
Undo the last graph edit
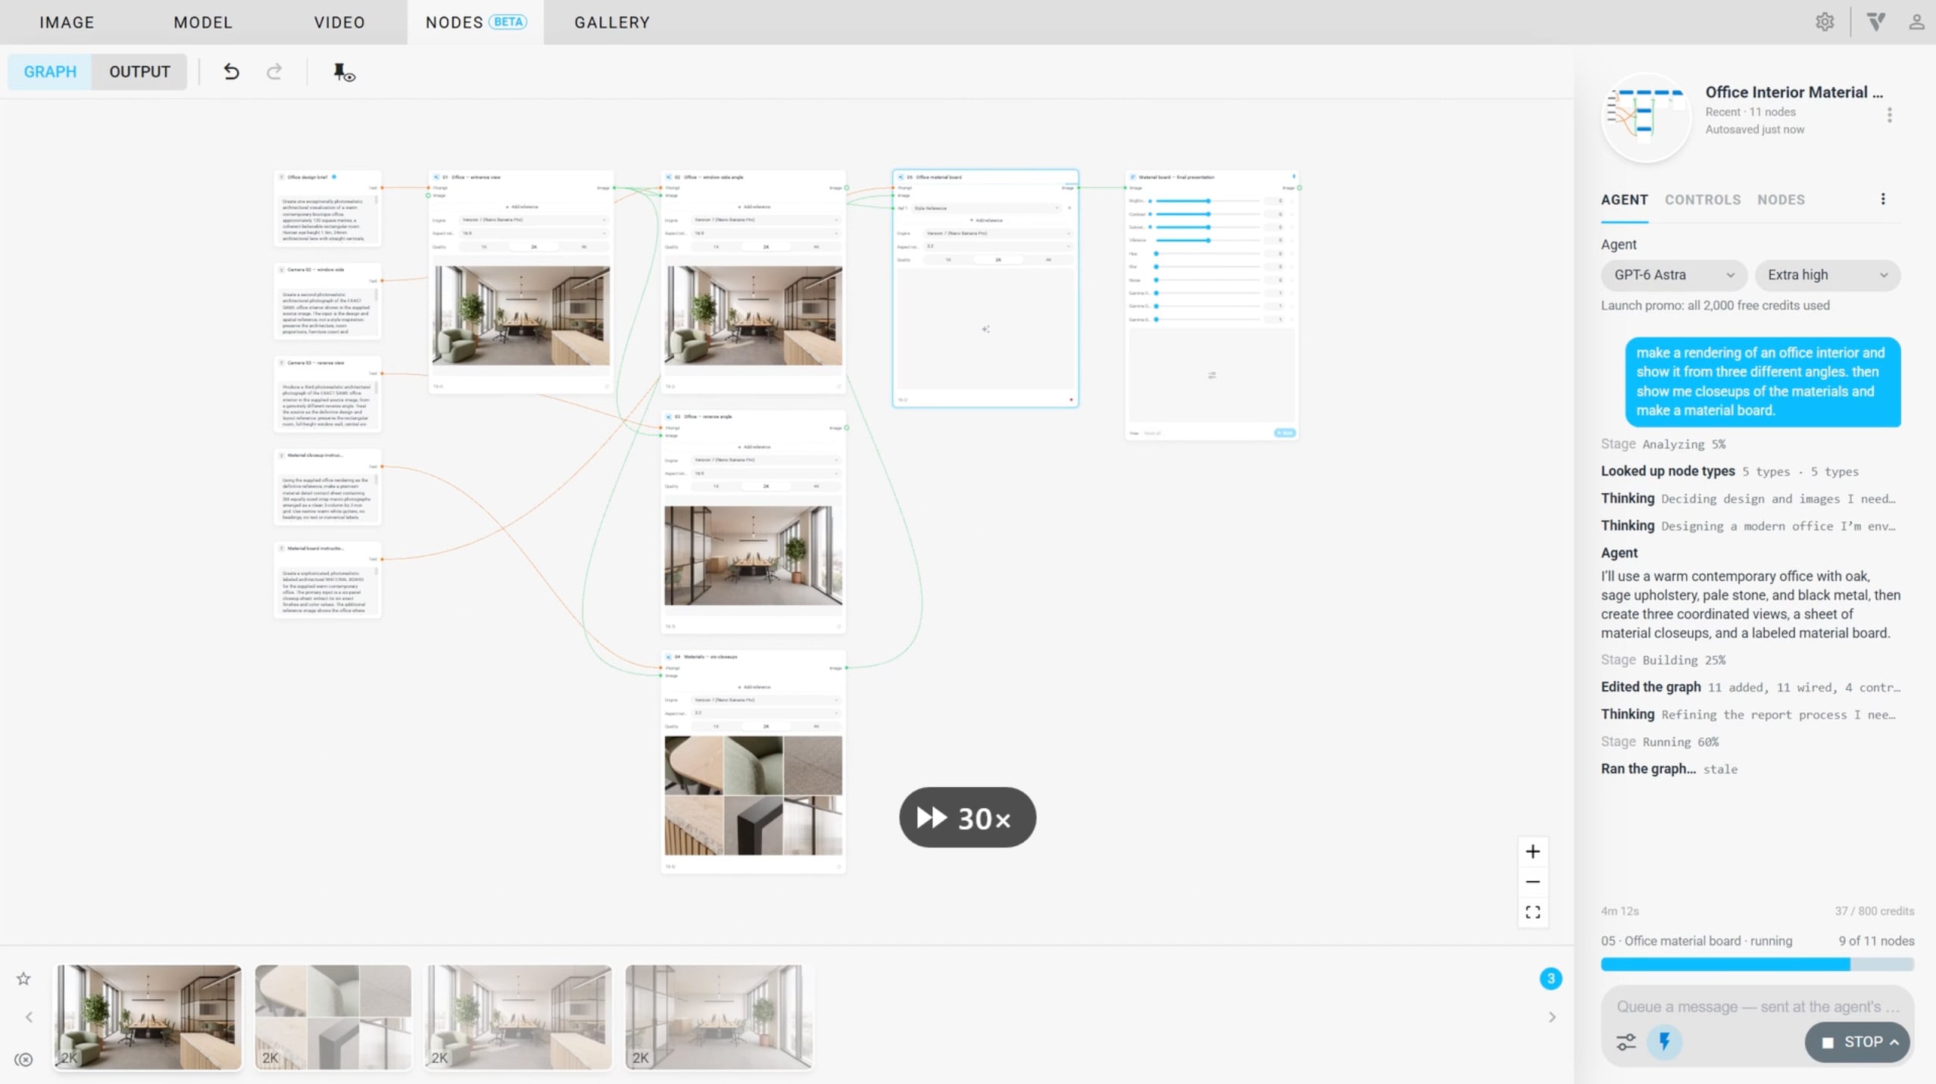(231, 71)
